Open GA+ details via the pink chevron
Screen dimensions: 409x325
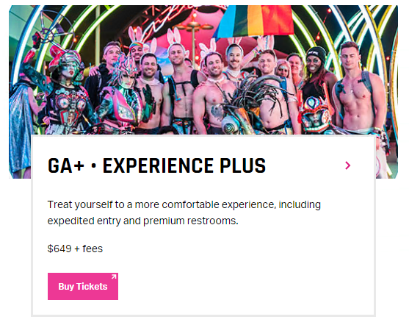coord(348,165)
